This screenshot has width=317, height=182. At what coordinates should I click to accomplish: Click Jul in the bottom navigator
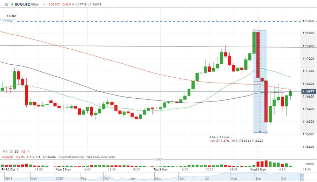point(207,178)
